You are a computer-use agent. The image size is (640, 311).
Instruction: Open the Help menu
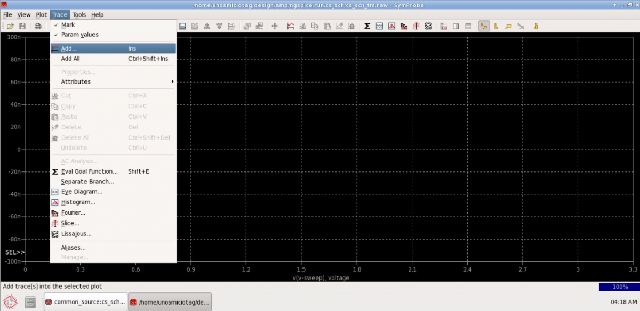point(97,15)
